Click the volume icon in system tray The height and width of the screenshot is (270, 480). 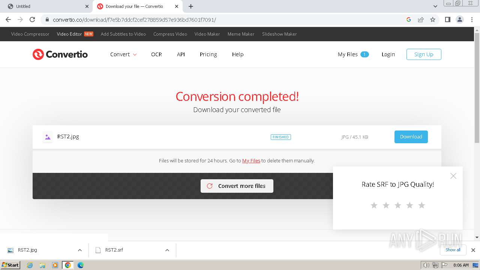point(426,265)
